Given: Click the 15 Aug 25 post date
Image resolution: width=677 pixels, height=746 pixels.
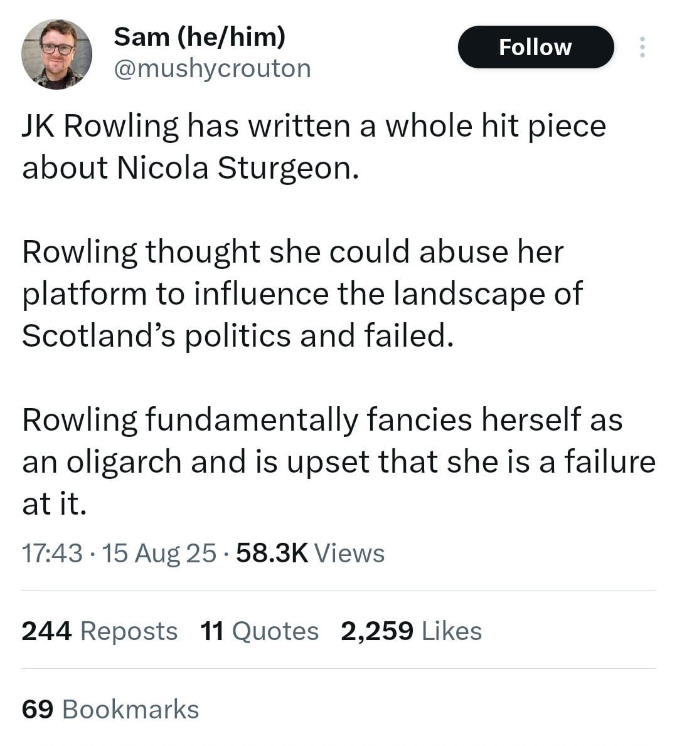Looking at the screenshot, I should pyautogui.click(x=159, y=553).
